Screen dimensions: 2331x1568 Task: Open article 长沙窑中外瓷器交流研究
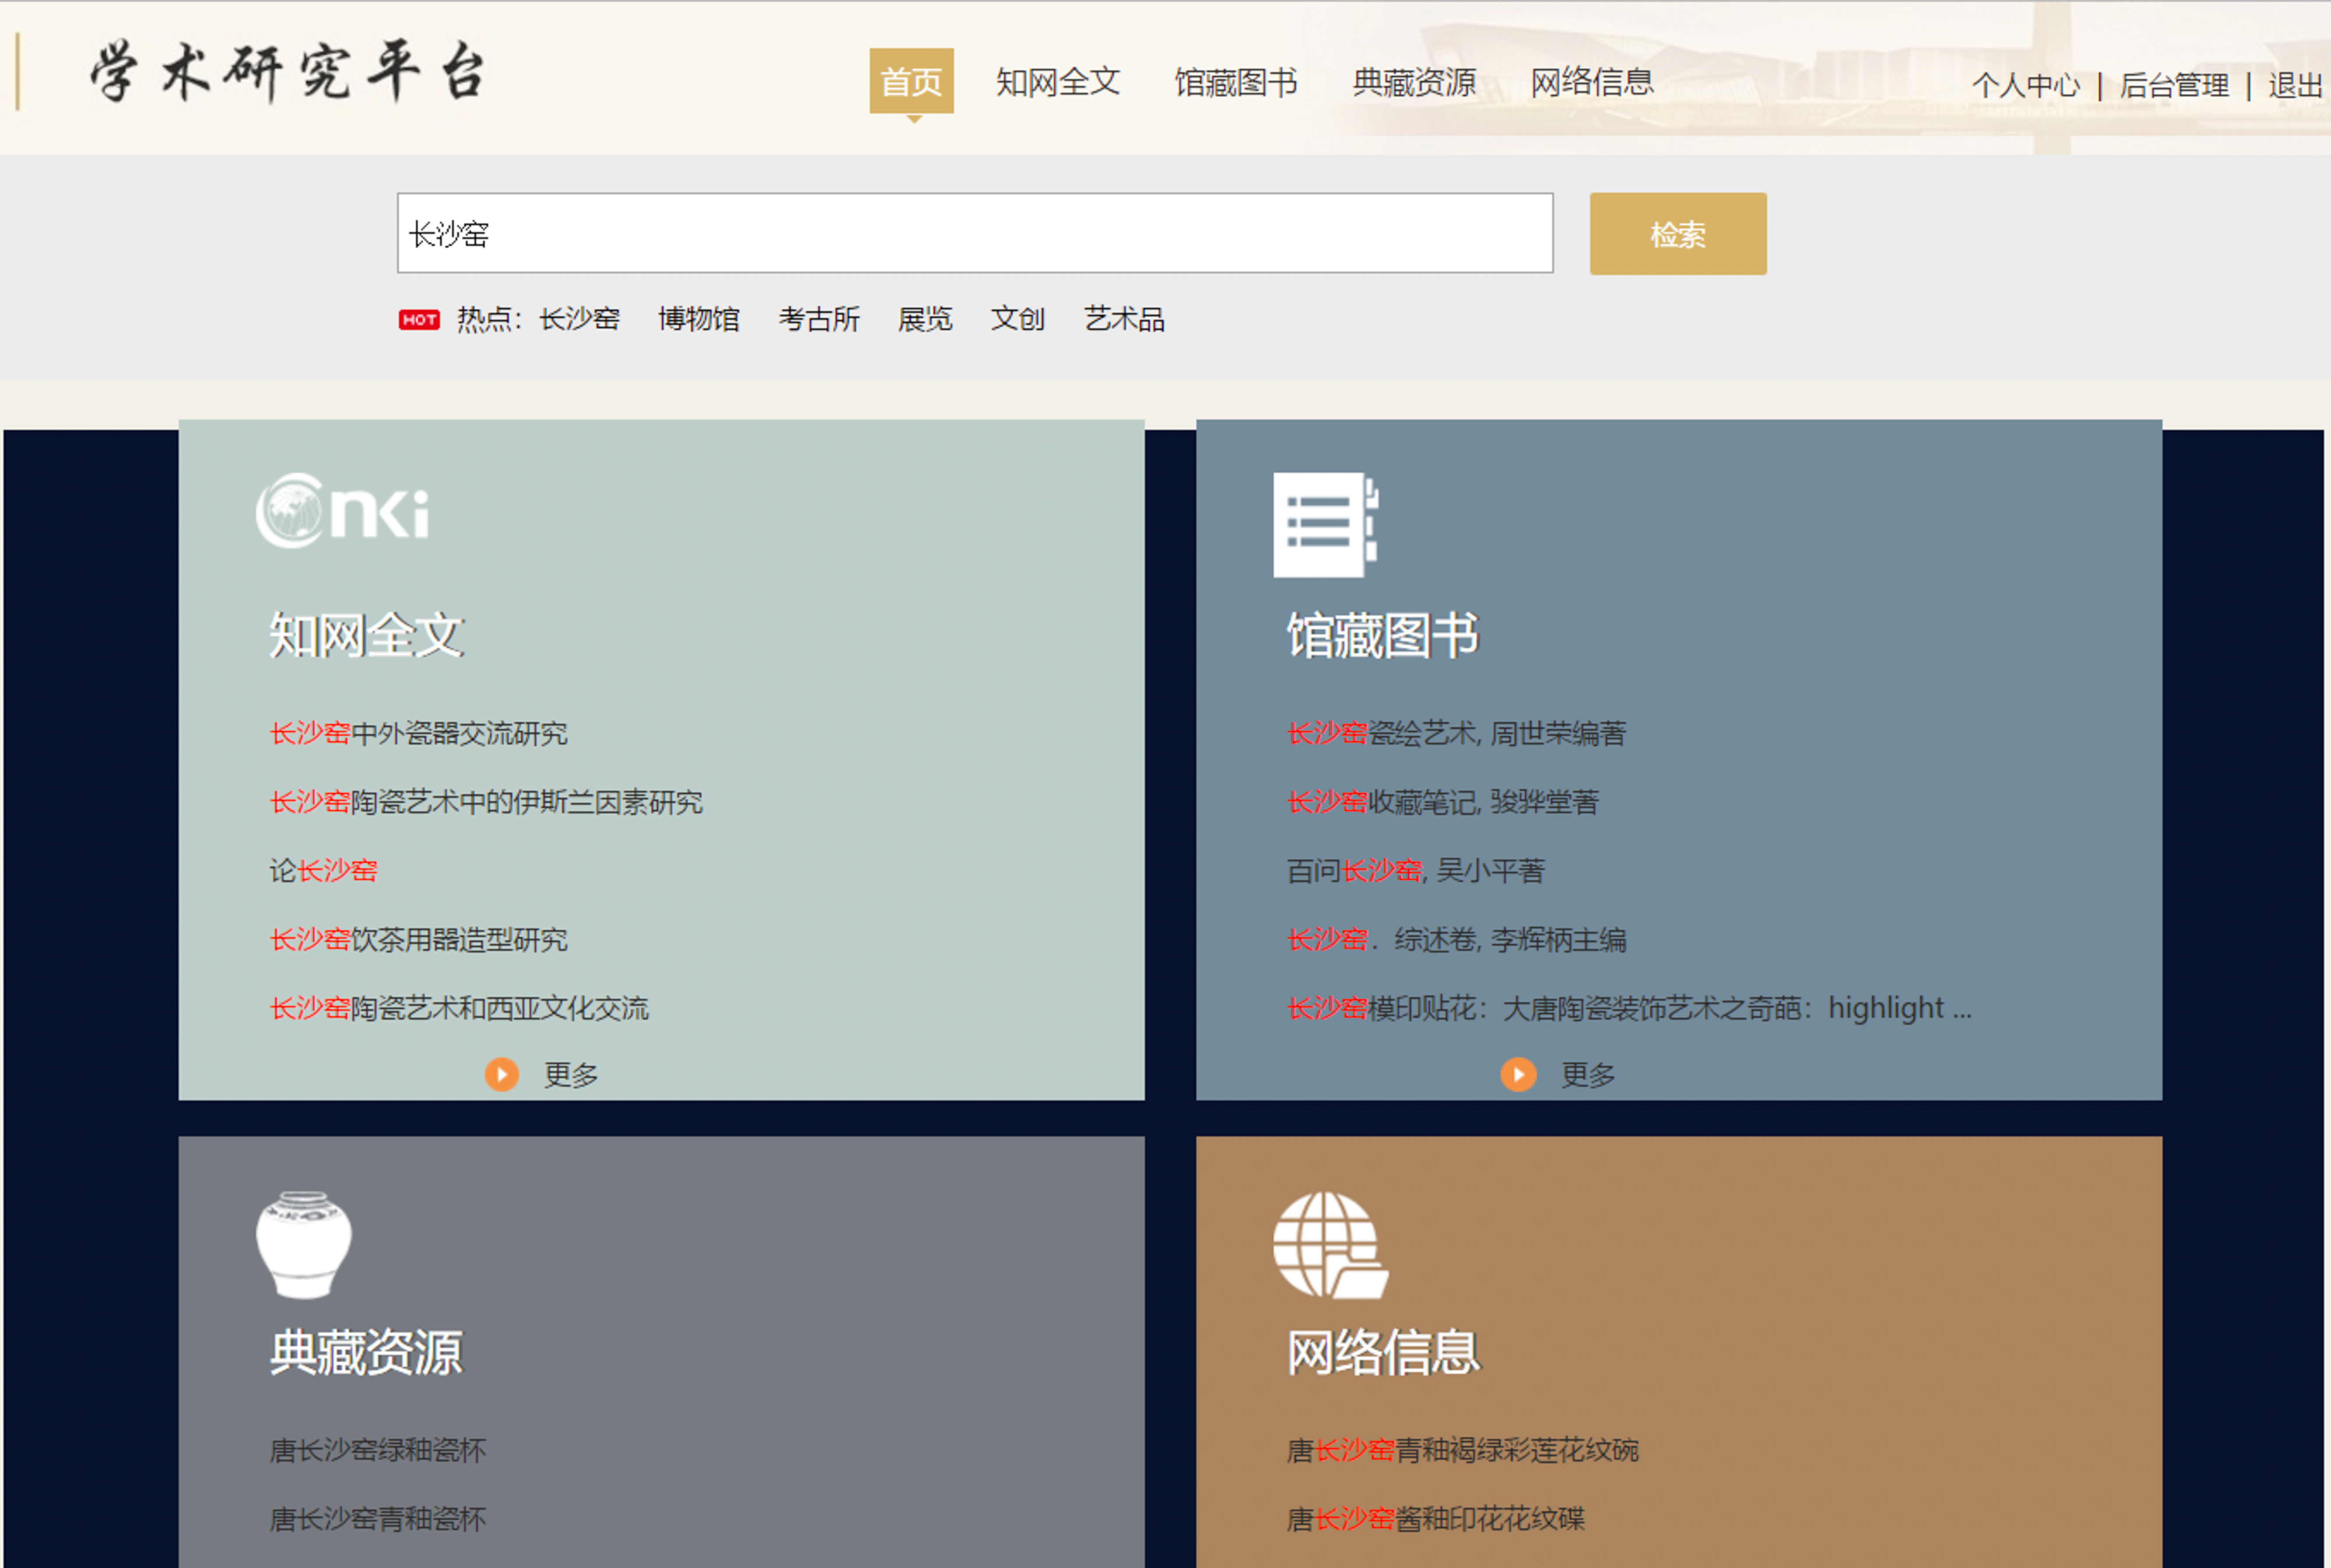tap(419, 734)
